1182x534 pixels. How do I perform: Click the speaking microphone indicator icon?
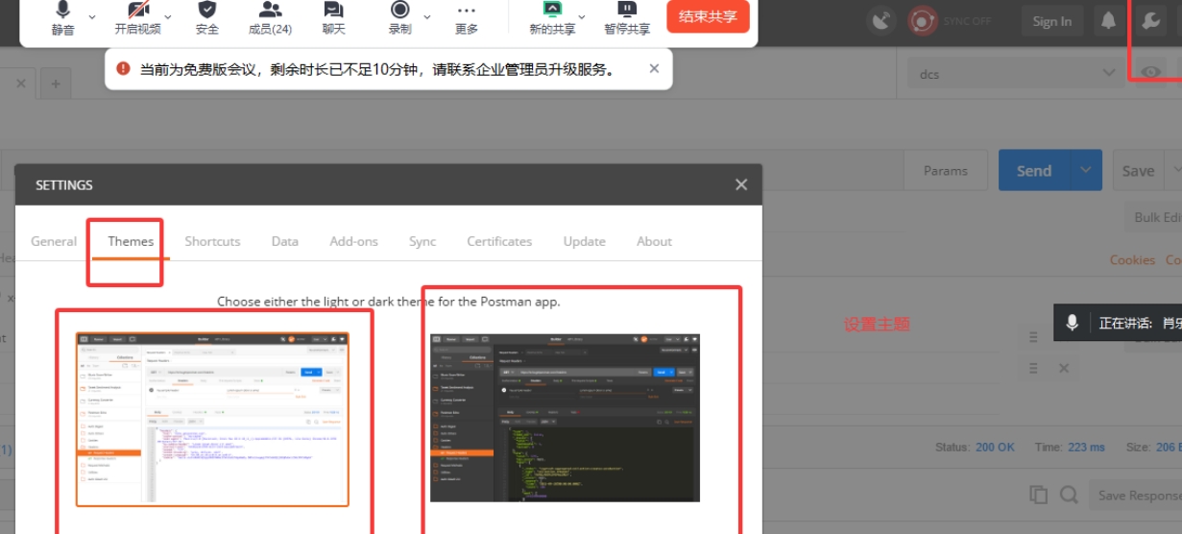[1072, 323]
